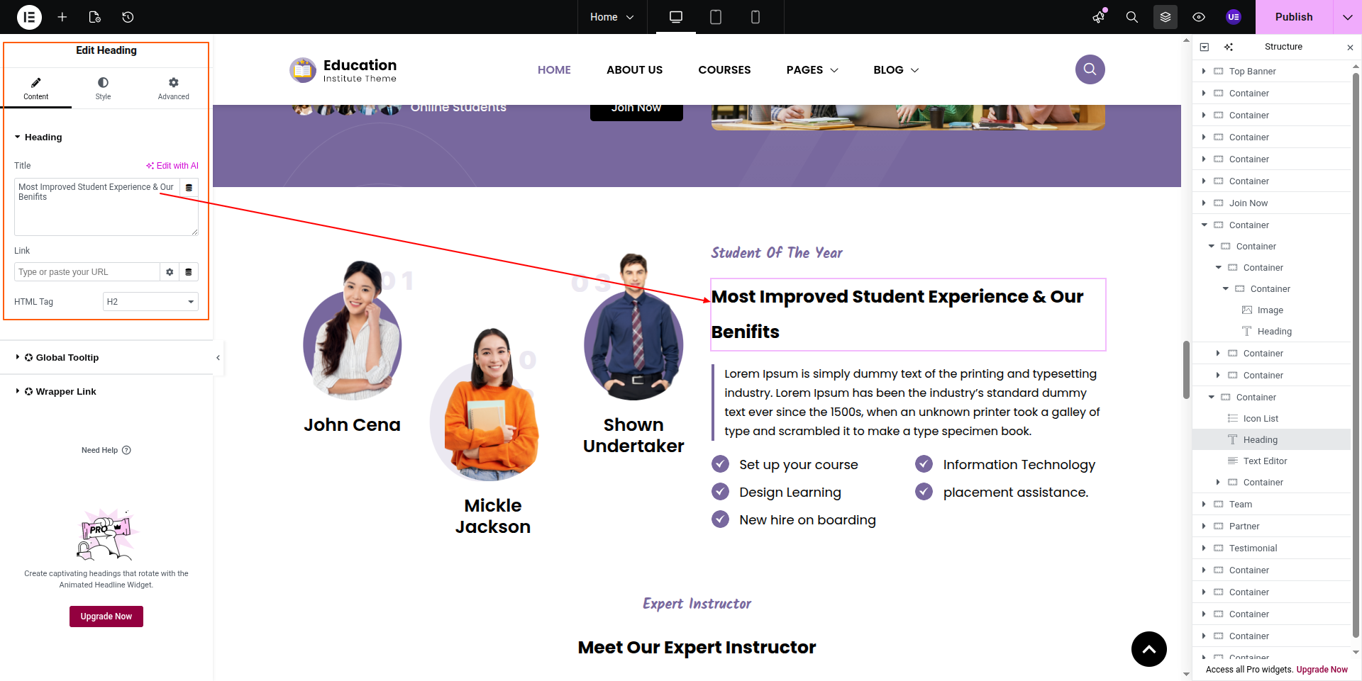This screenshot has height=681, width=1362.
Task: Open the Finder search icon in top bar
Action: (1132, 17)
